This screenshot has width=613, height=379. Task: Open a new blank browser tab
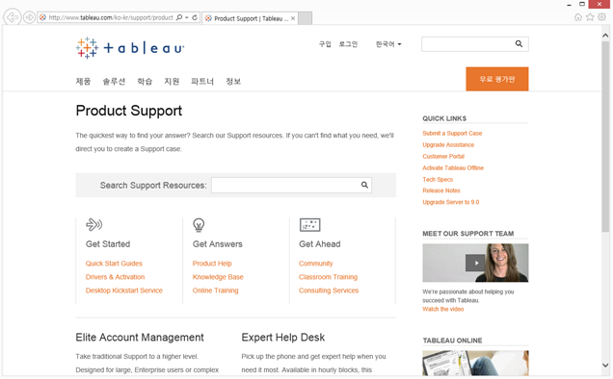coord(305,18)
